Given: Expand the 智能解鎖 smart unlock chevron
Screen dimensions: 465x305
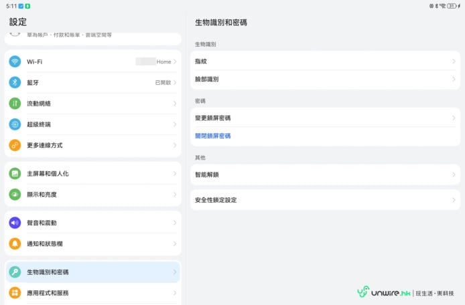Looking at the screenshot, I should coord(454,175).
